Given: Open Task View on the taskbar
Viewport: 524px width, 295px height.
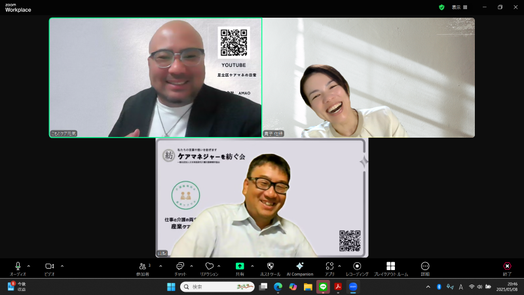Looking at the screenshot, I should pos(263,287).
